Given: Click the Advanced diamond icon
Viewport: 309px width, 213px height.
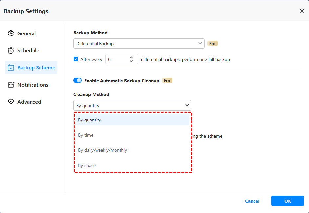Looking at the screenshot, I should (11, 102).
